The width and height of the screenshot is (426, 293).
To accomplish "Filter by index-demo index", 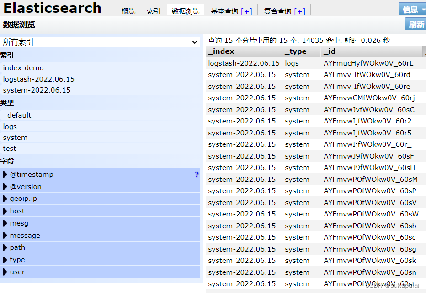I will click(100, 68).
